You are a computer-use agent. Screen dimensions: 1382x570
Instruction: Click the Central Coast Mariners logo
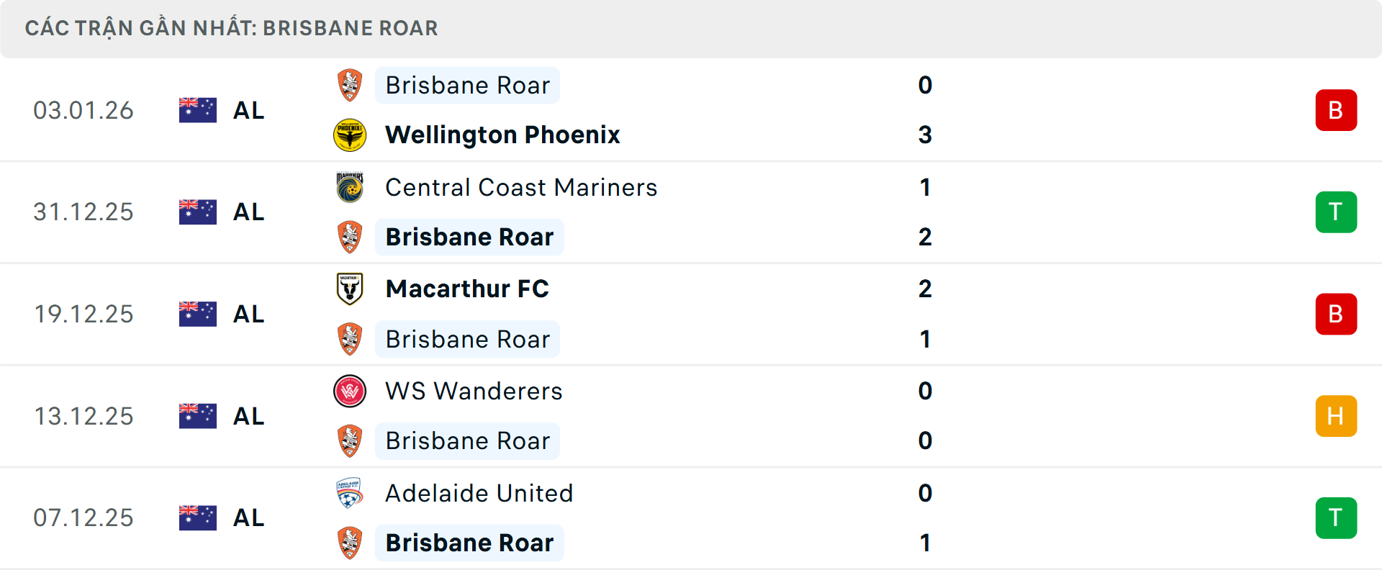point(350,186)
